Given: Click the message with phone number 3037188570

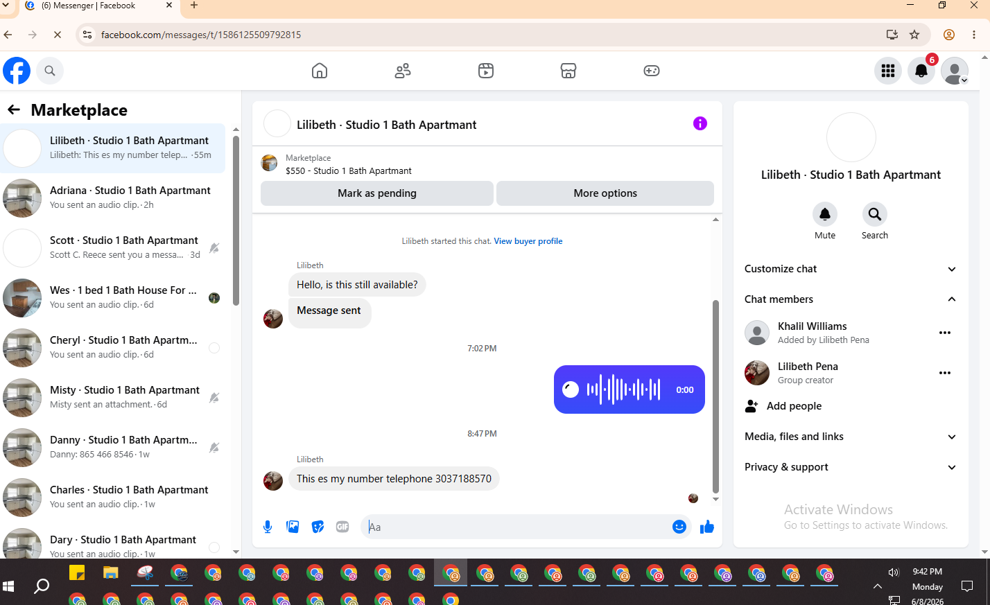Looking at the screenshot, I should (394, 479).
